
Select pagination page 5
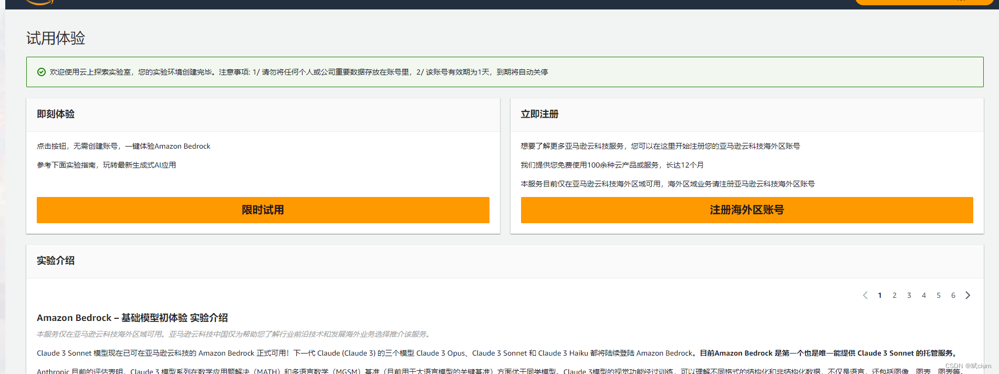click(x=939, y=295)
